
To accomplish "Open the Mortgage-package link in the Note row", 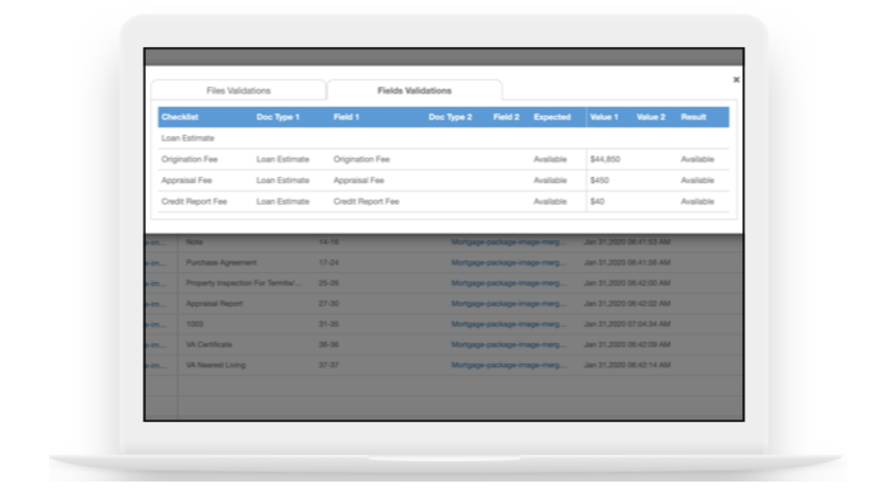I will 508,242.
